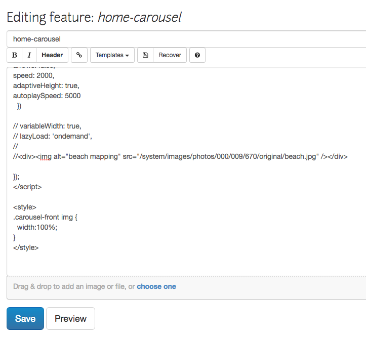
Task: Apply bold formatting with the B icon
Action: [15, 55]
